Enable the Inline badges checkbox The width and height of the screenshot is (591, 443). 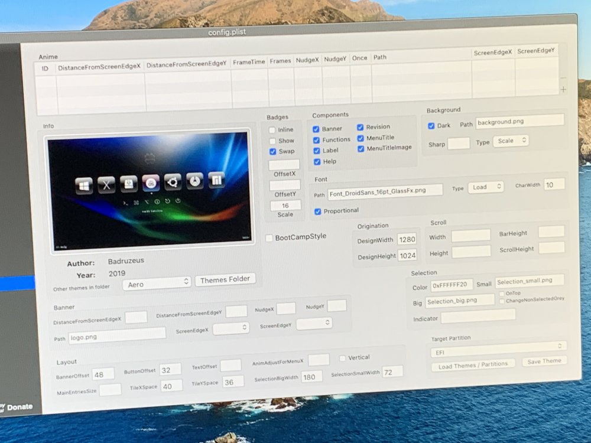(x=272, y=130)
